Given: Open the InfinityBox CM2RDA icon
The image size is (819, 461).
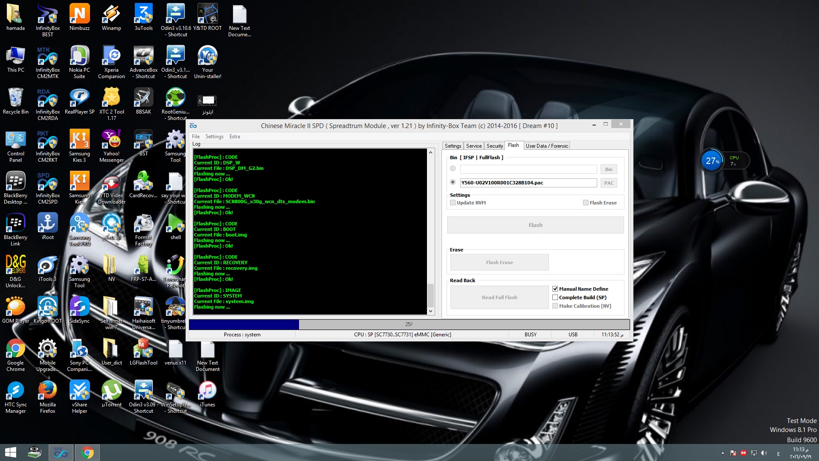Looking at the screenshot, I should [x=47, y=104].
